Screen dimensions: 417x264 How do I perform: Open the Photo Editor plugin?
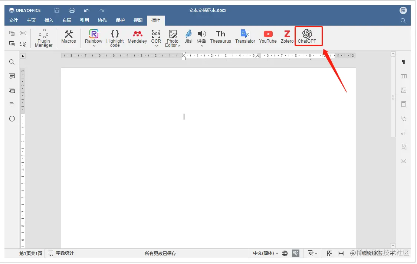[173, 38]
